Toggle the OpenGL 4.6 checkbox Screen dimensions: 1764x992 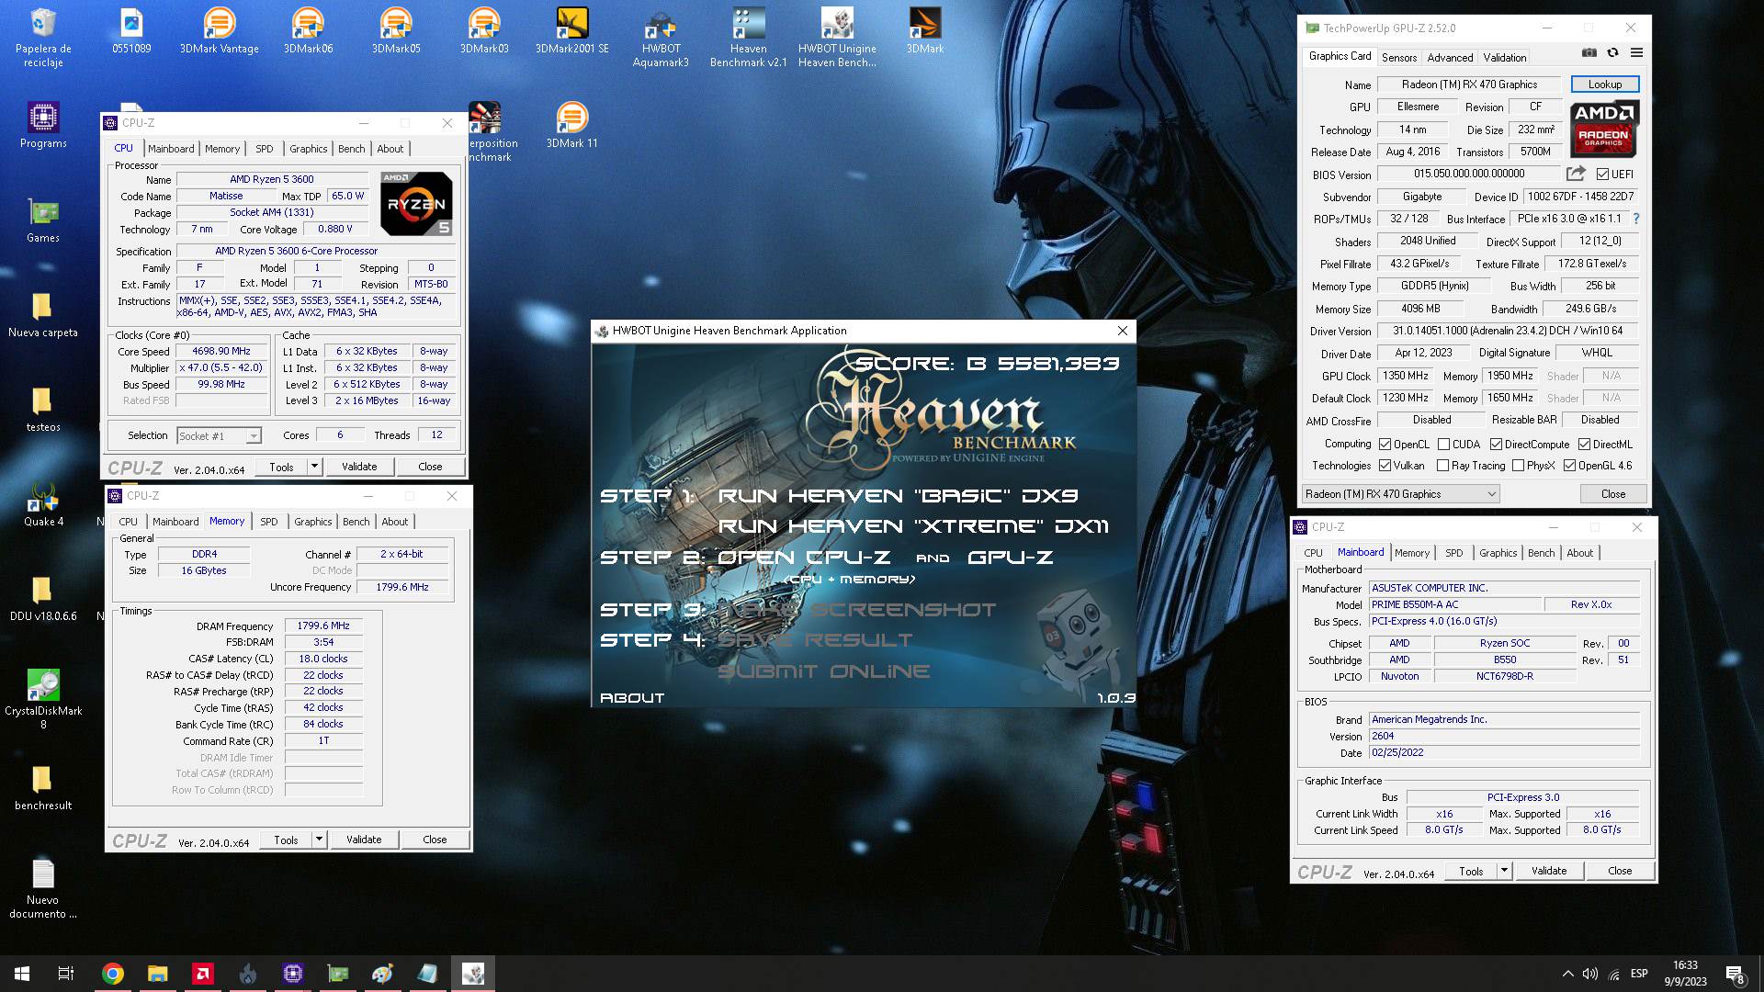[x=1569, y=466]
